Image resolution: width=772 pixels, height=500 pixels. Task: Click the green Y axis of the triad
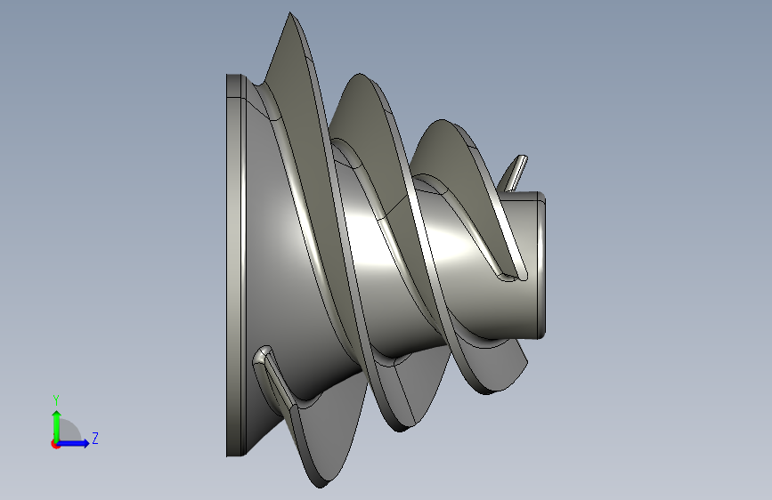(57, 425)
